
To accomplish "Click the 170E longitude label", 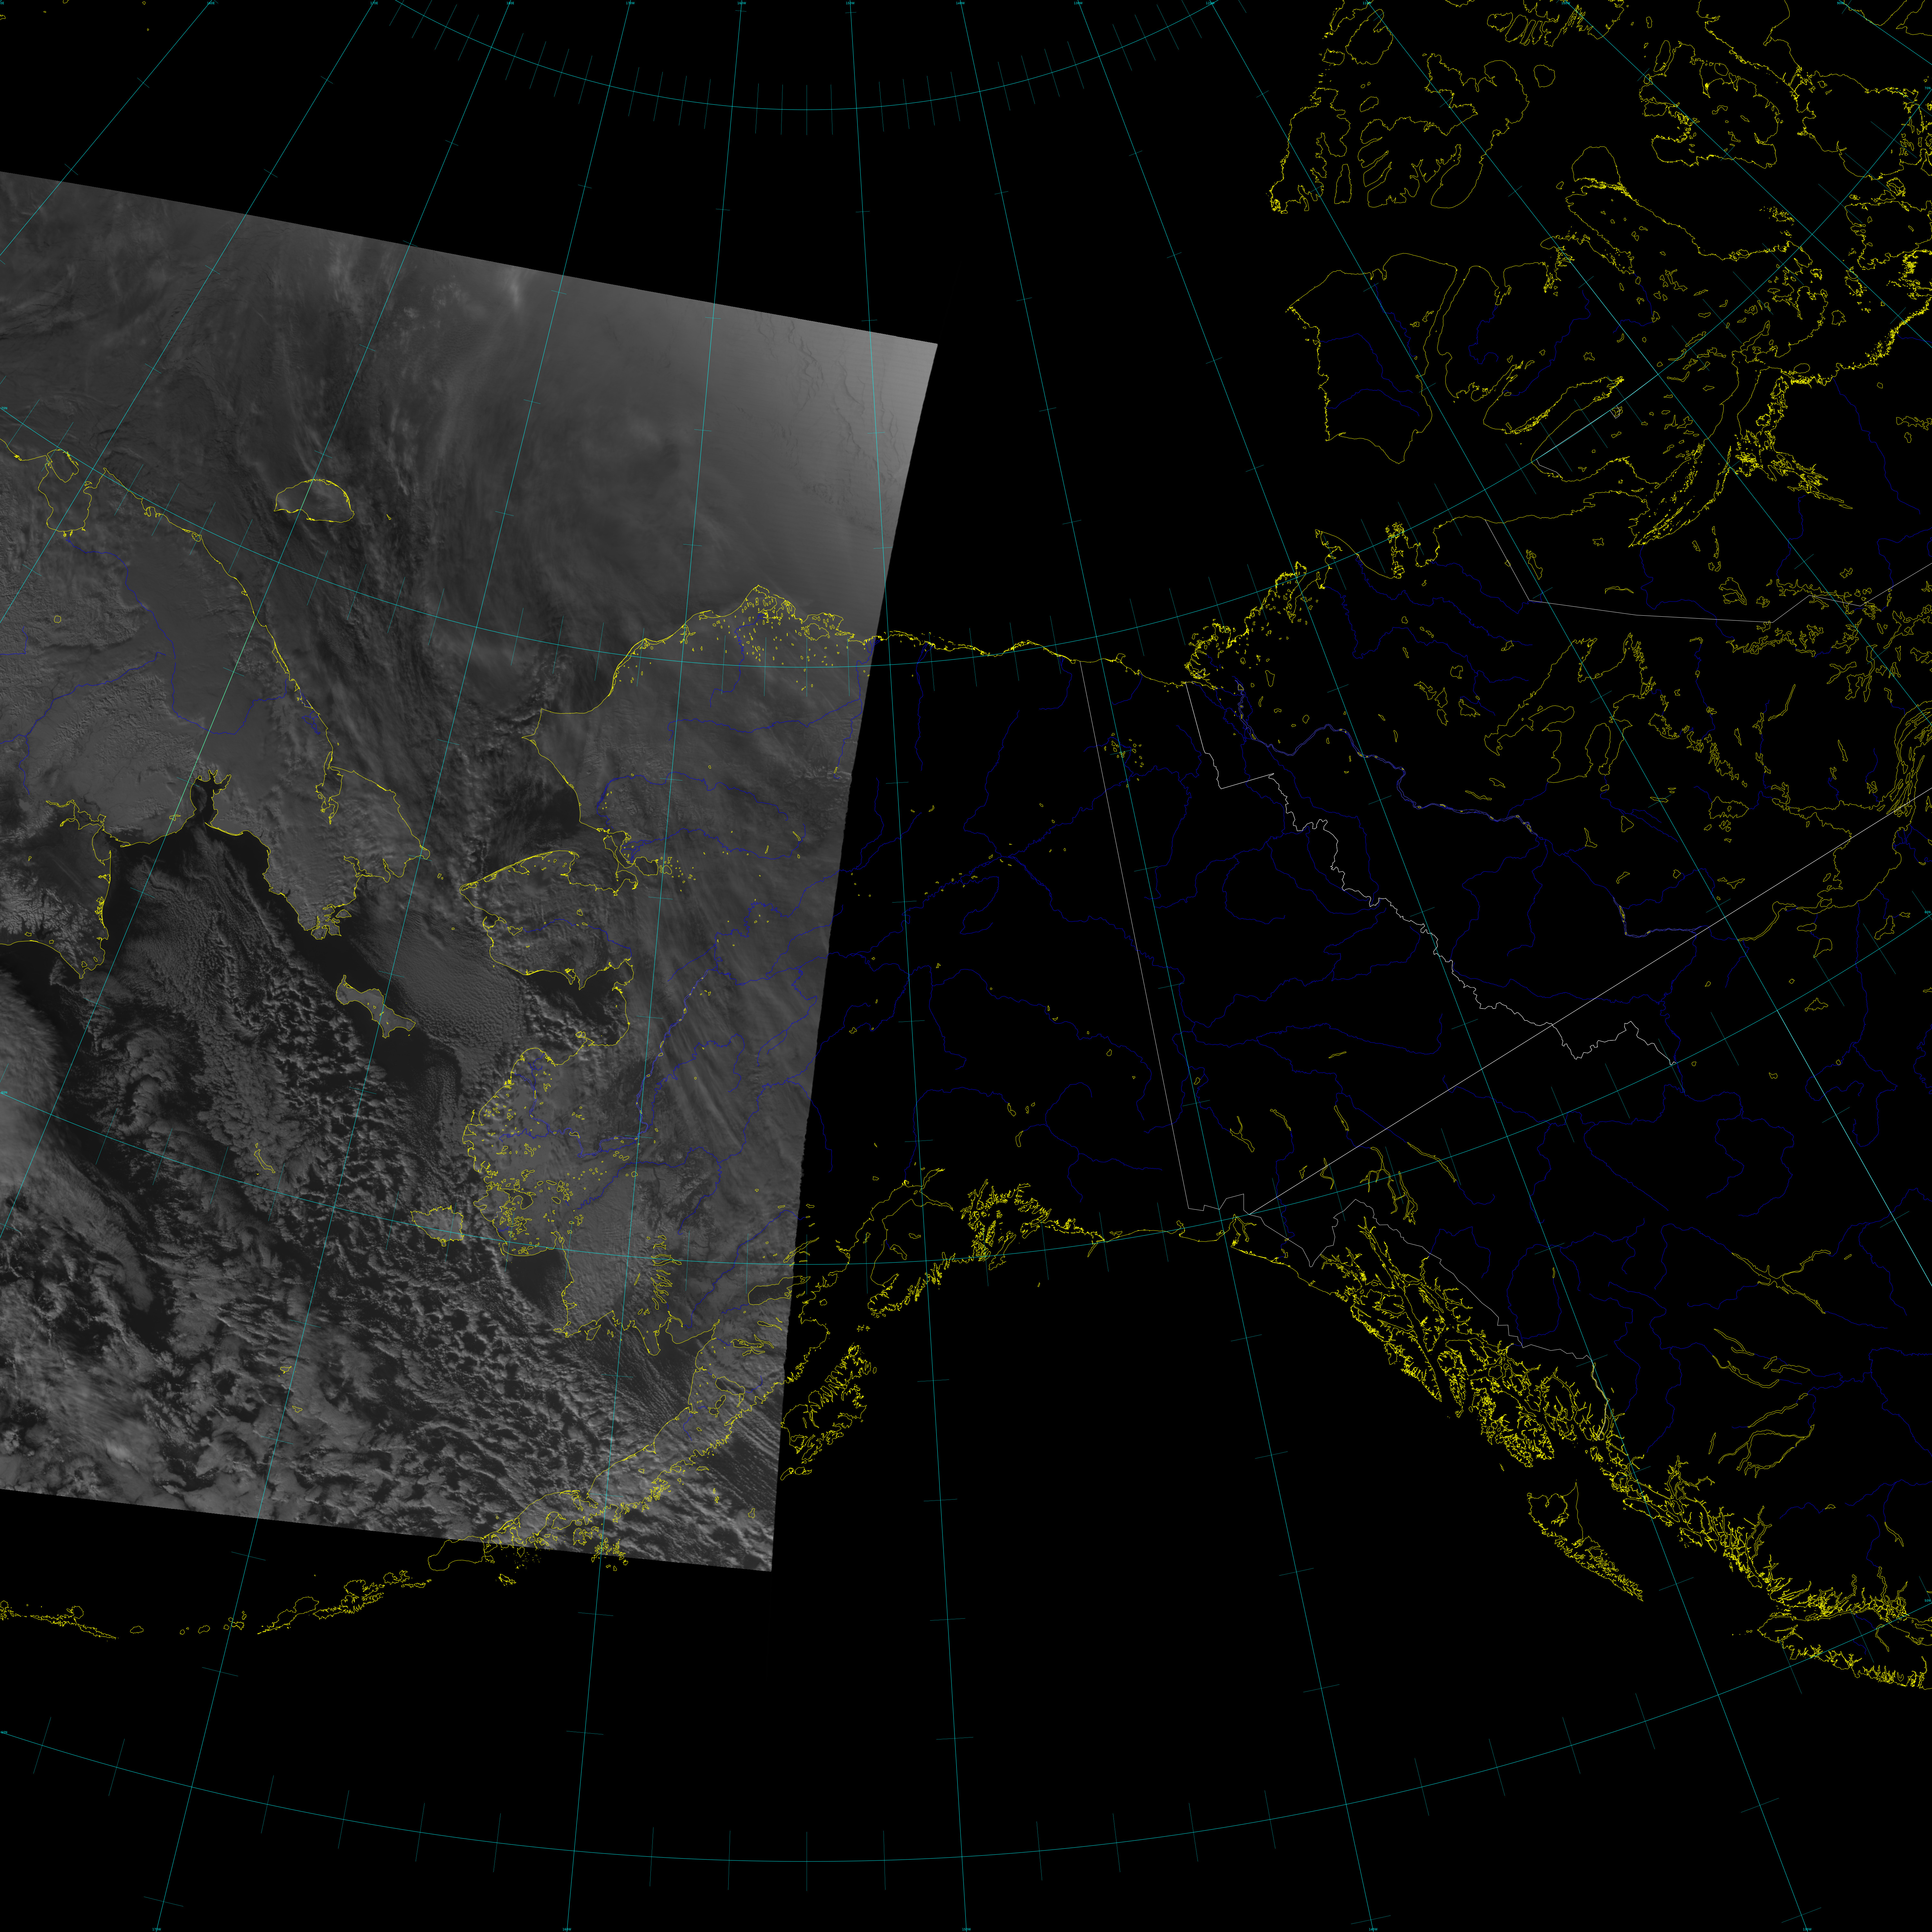I will coord(374,3).
